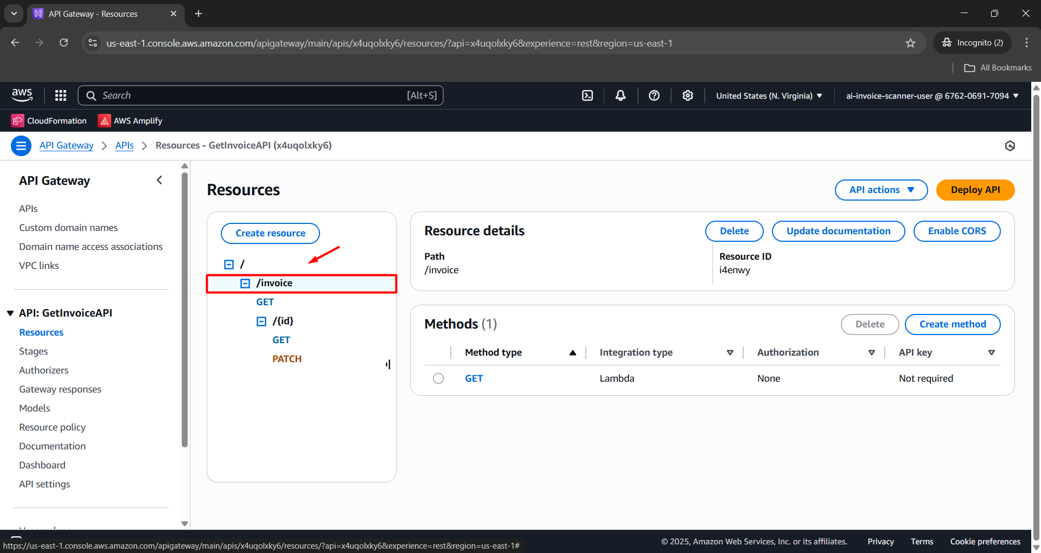Toggle the side navigation hamburger icon
The height and width of the screenshot is (553, 1041).
pos(21,146)
